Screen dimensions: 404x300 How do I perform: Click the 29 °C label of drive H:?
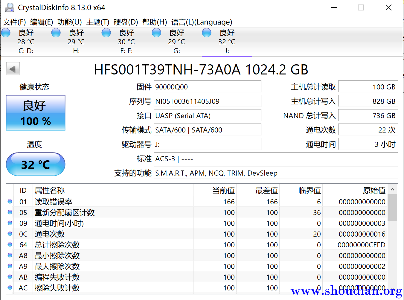(x=76, y=42)
